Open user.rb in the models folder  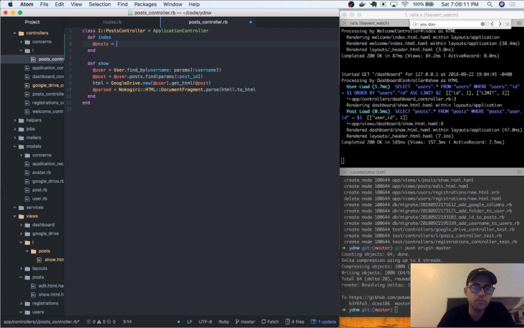click(40, 199)
